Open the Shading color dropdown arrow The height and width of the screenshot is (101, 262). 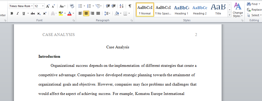[x=121, y=13]
